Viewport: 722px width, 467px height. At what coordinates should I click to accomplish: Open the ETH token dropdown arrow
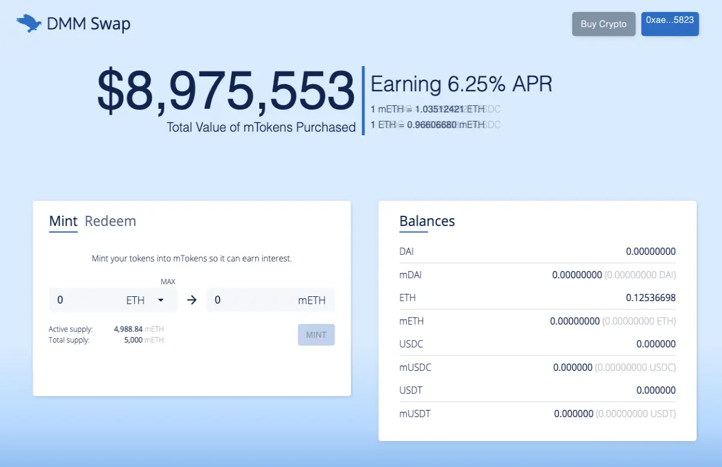click(161, 300)
